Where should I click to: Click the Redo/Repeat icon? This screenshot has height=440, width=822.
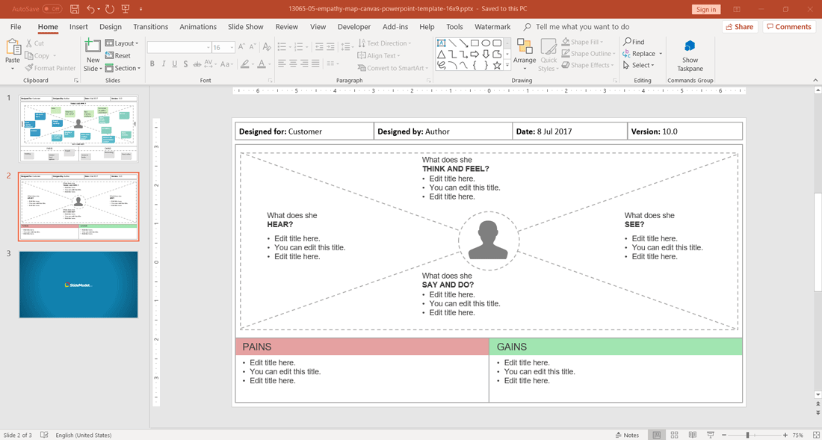[x=110, y=9]
